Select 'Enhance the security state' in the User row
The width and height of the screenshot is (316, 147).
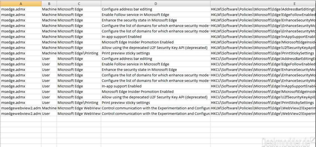pyautogui.click(x=156, y=70)
